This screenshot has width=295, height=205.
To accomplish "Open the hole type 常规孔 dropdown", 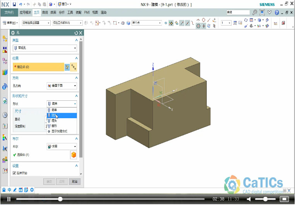I will [45, 48].
